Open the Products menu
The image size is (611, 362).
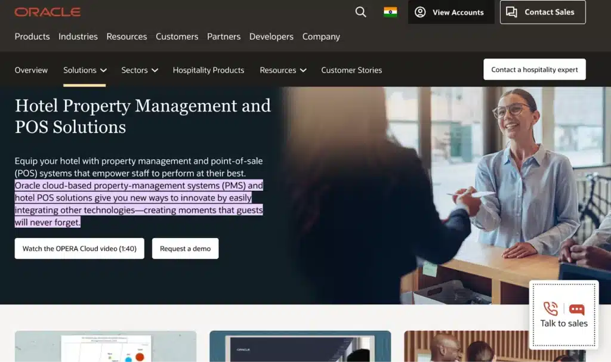[x=32, y=36]
